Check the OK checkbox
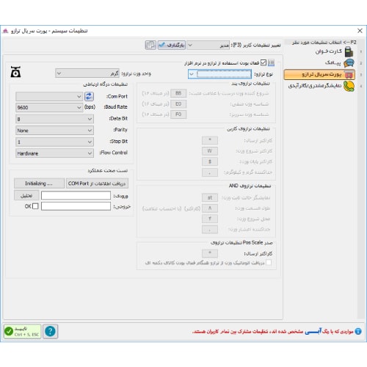 click(35, 206)
